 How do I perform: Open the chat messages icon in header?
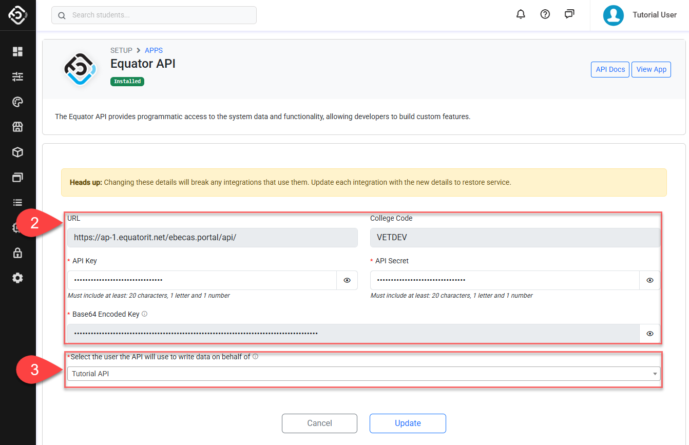pyautogui.click(x=569, y=14)
